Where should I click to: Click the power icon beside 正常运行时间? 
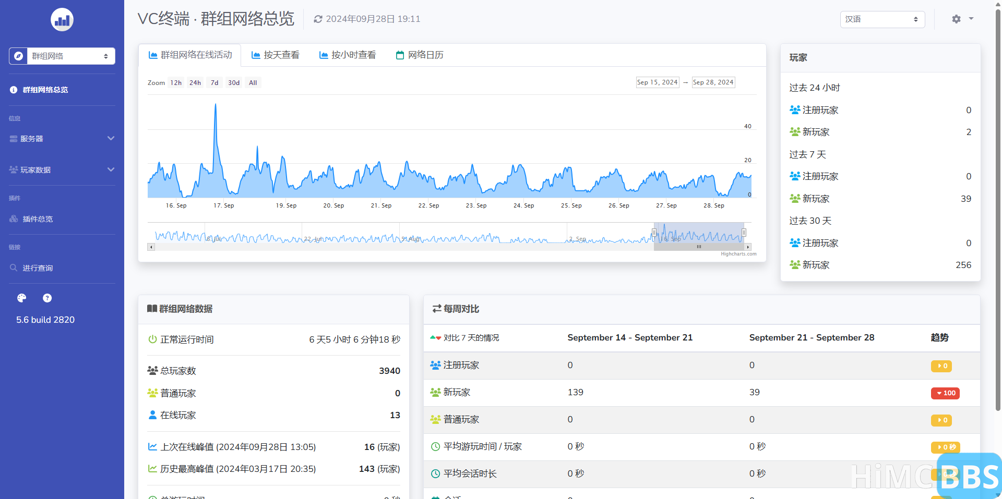pos(152,339)
